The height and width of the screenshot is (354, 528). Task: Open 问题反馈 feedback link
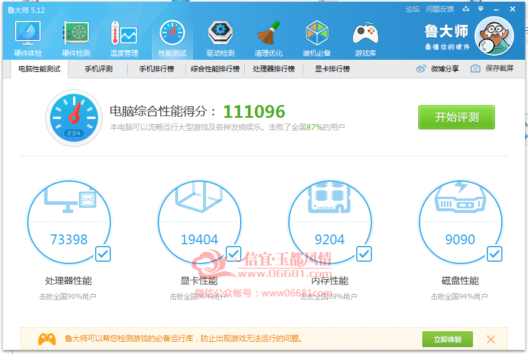point(440,9)
